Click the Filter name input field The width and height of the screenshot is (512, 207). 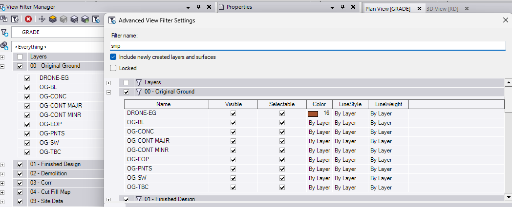[x=308, y=46]
